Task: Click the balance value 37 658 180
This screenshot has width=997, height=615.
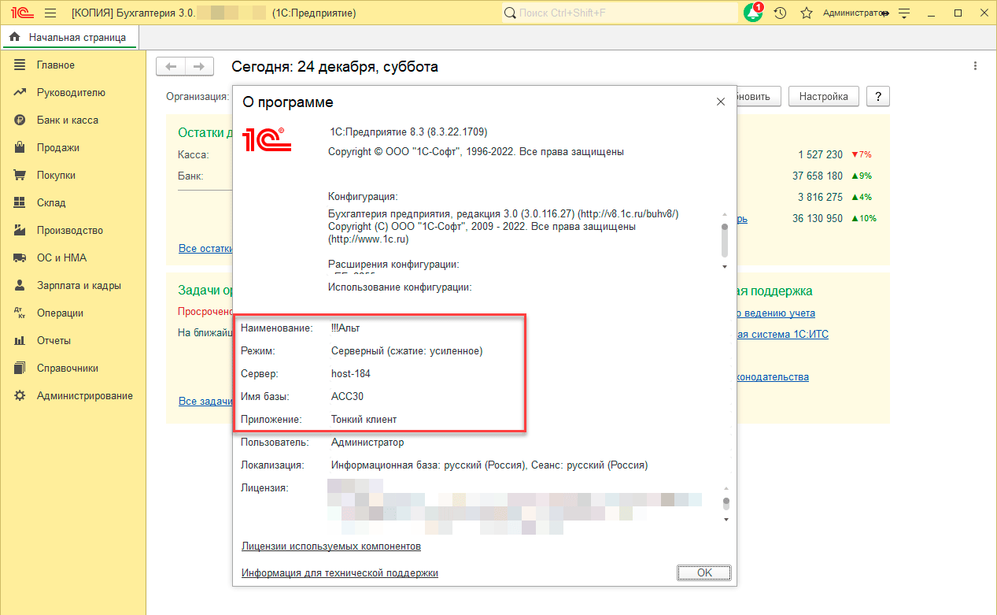Action: pyautogui.click(x=818, y=176)
